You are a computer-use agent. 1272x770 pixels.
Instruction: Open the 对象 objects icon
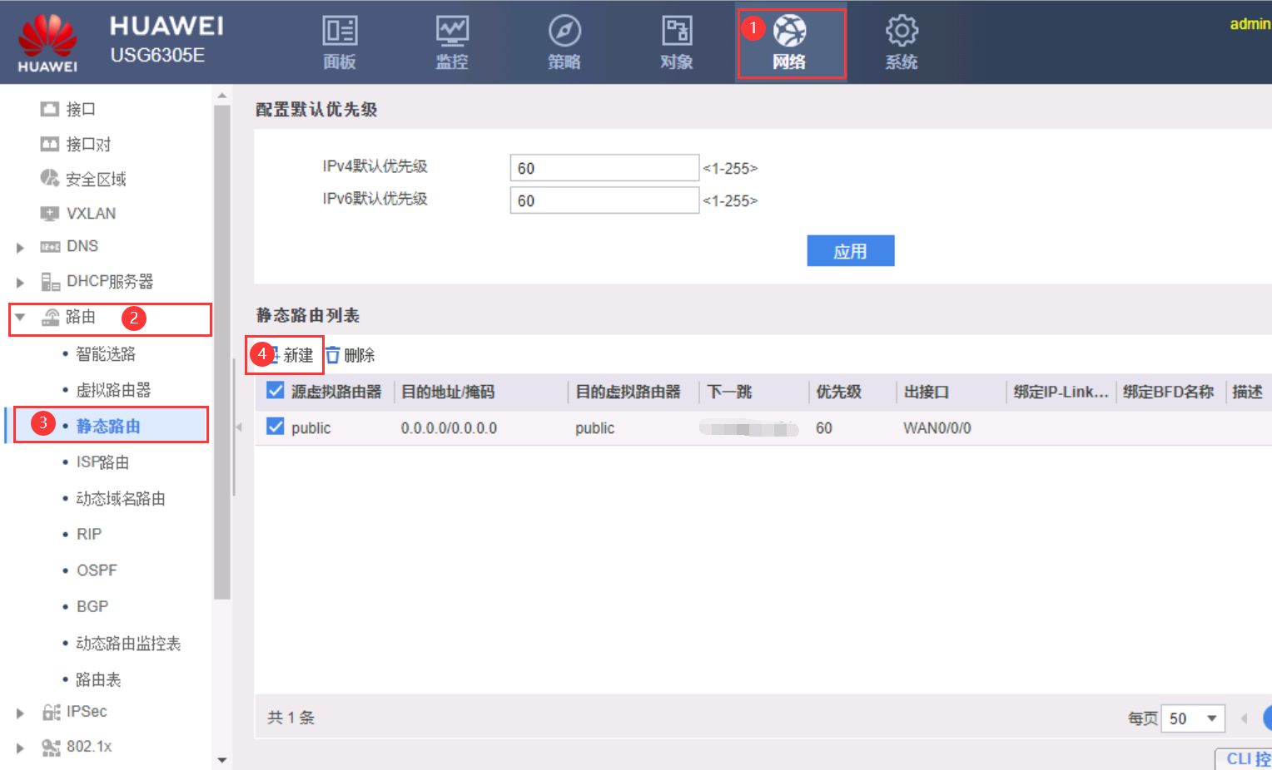point(676,32)
